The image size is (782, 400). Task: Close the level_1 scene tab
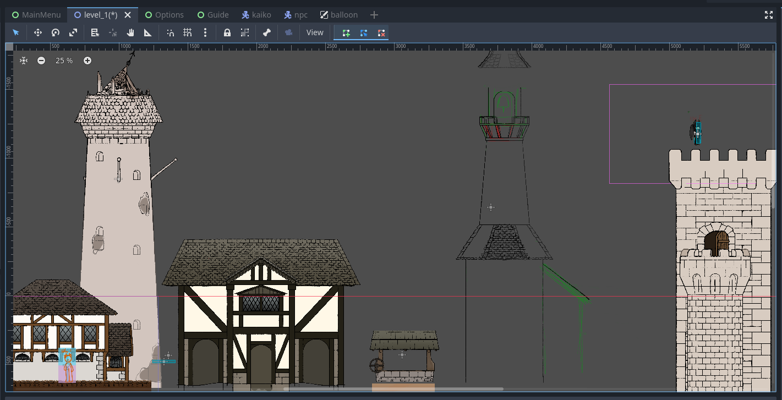click(x=128, y=15)
